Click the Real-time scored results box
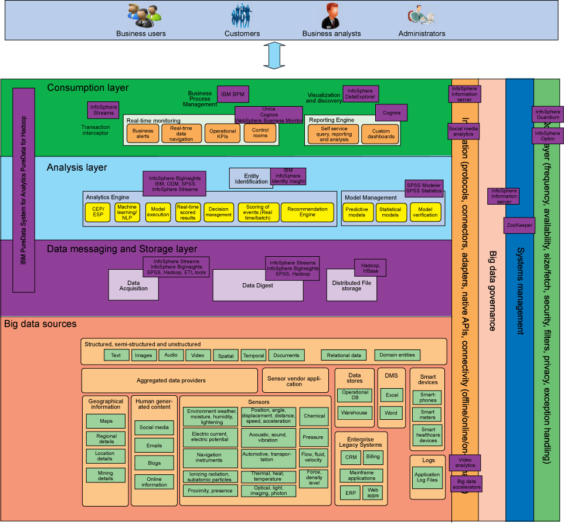 tap(188, 212)
